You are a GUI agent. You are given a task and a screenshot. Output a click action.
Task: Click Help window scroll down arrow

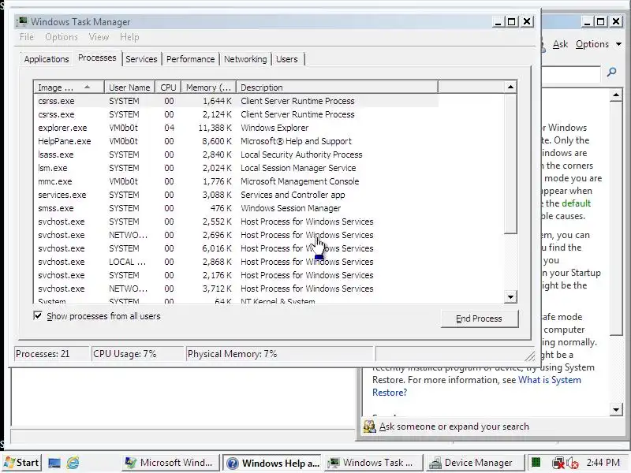pyautogui.click(x=616, y=410)
